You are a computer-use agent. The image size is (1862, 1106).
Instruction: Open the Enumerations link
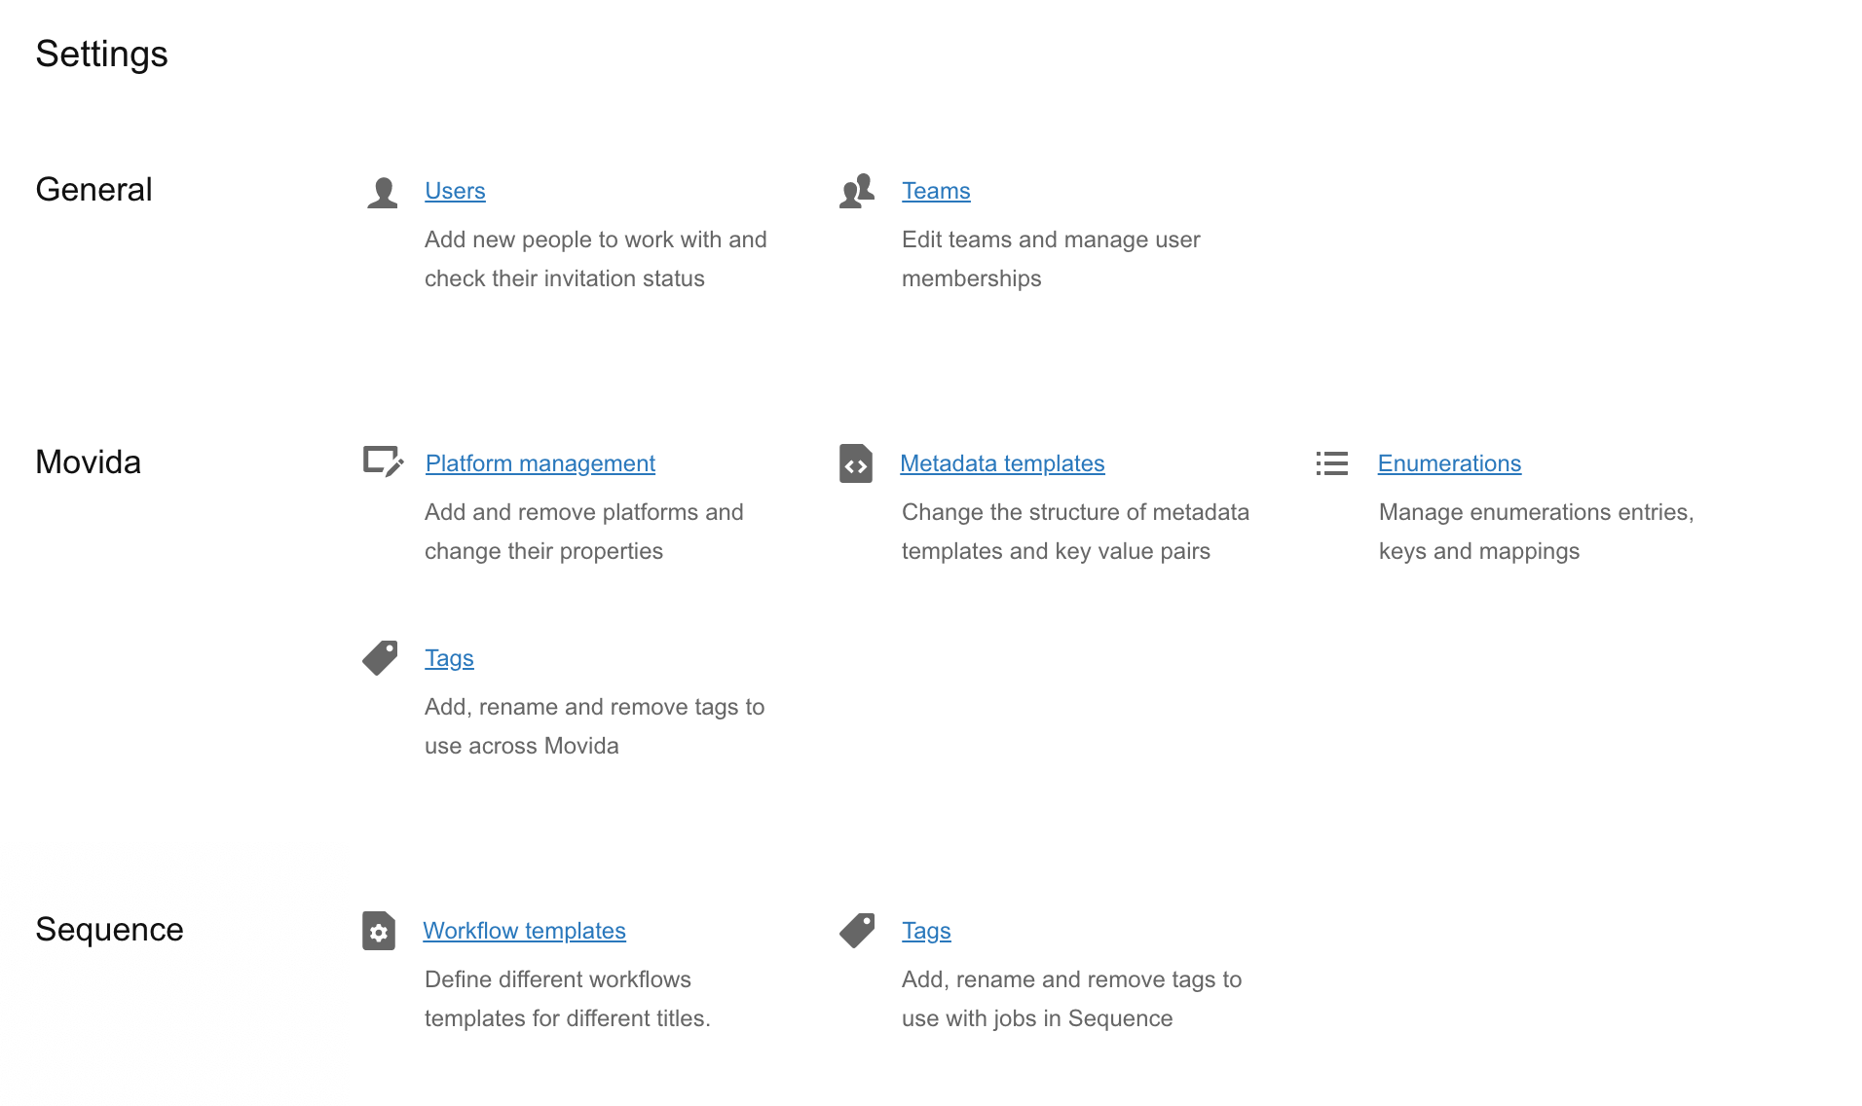(1449, 463)
